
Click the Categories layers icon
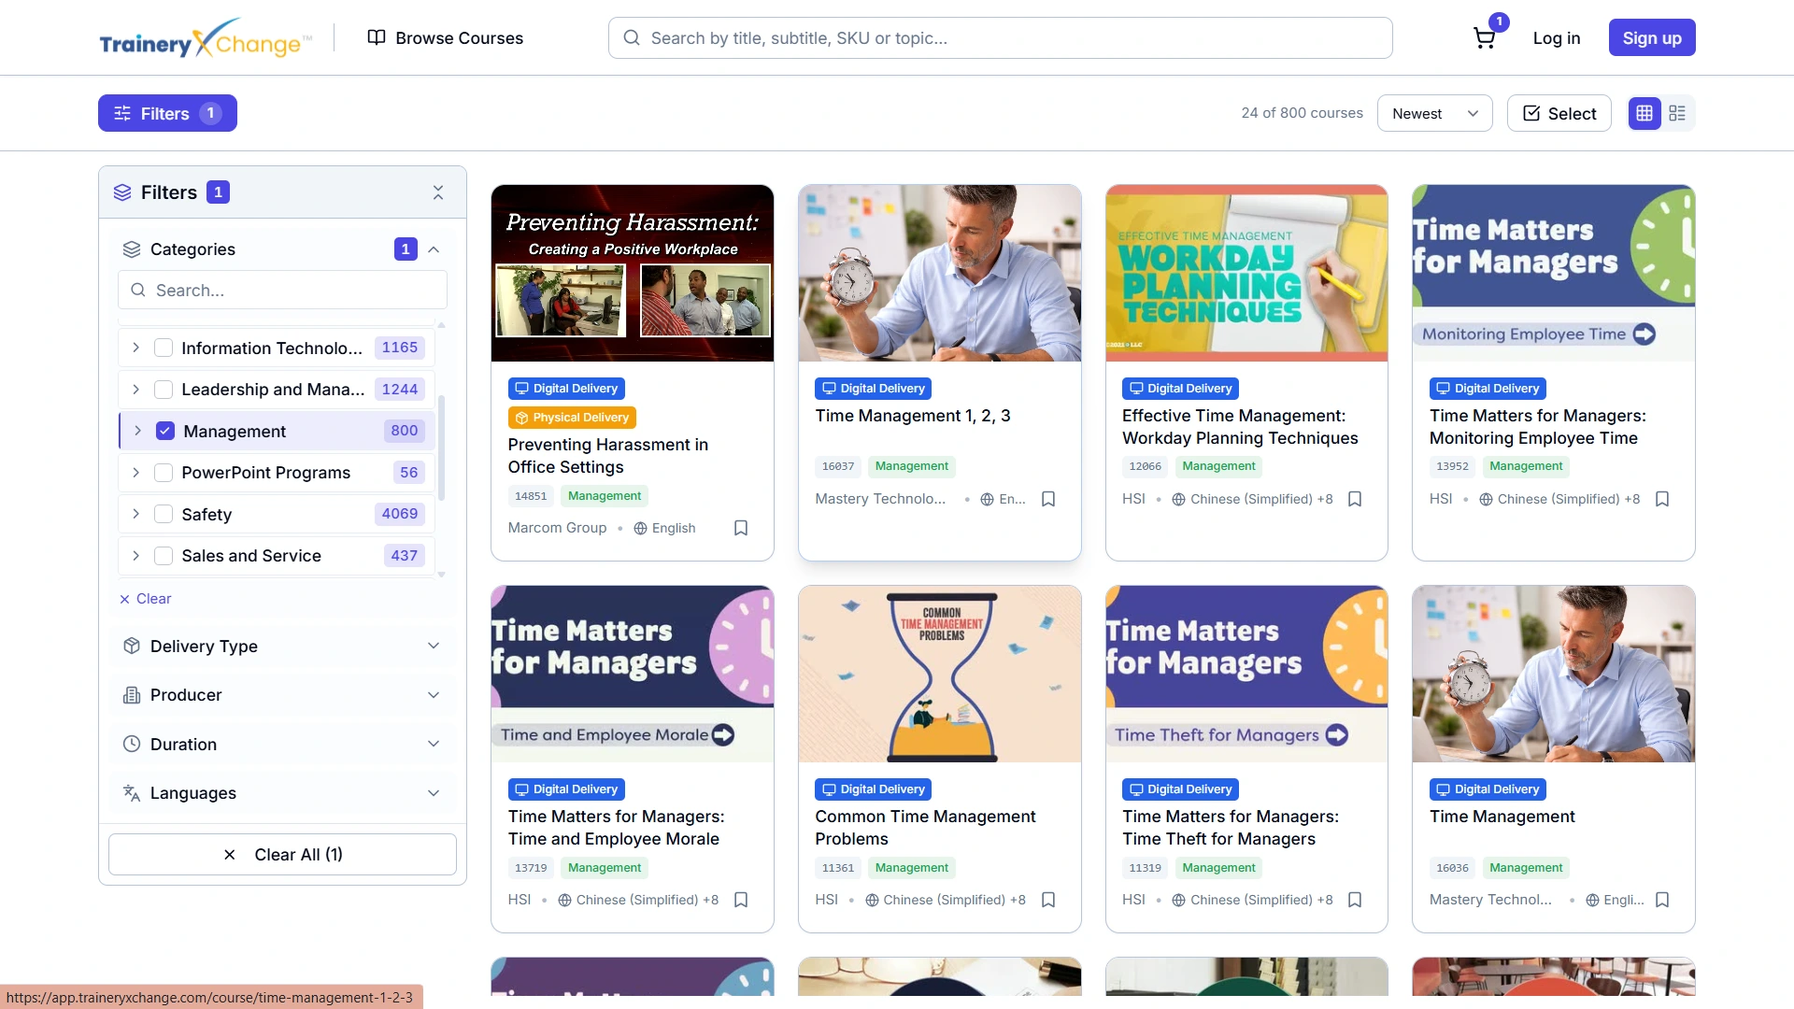coord(132,249)
